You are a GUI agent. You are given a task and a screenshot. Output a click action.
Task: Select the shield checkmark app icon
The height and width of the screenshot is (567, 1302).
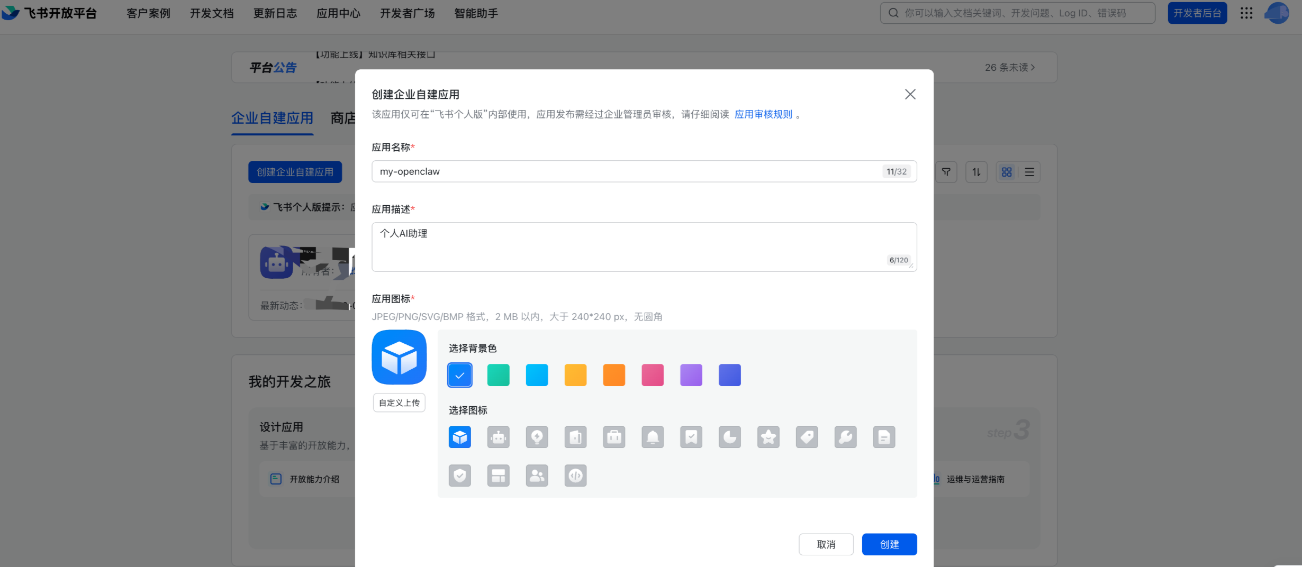coord(459,475)
